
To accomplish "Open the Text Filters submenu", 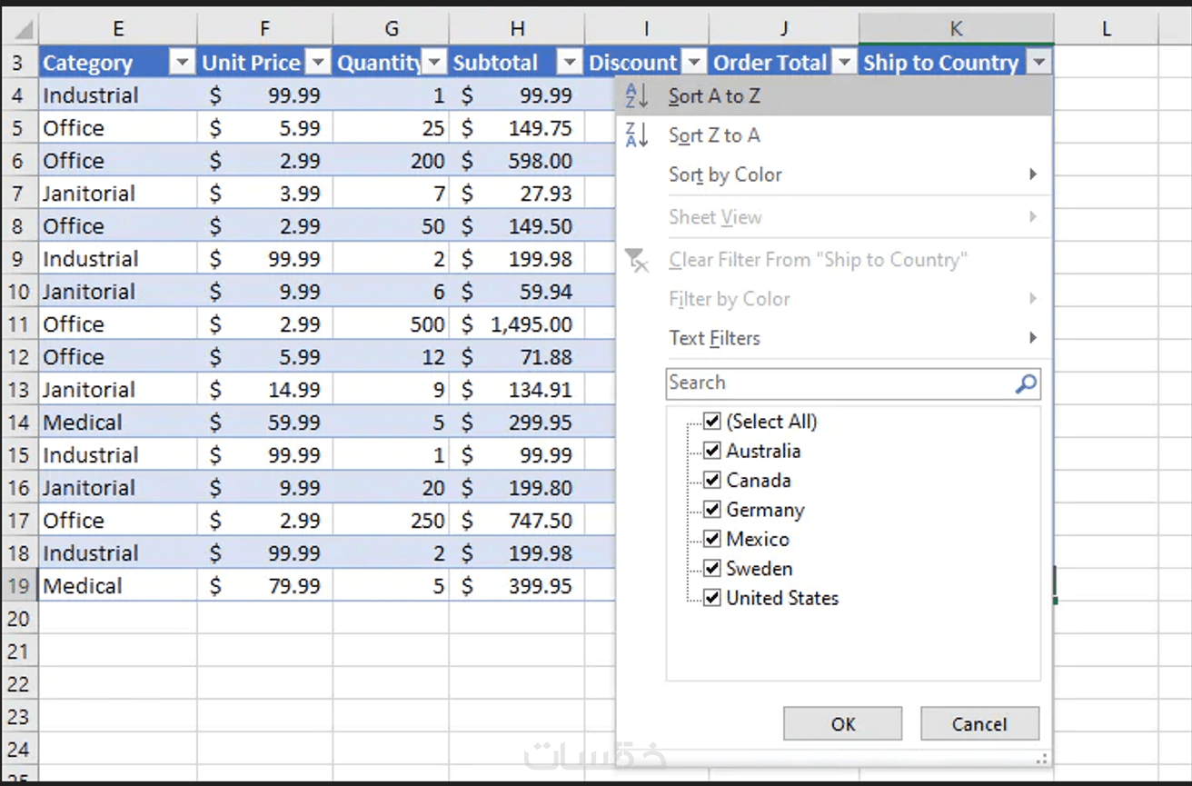I will (834, 338).
